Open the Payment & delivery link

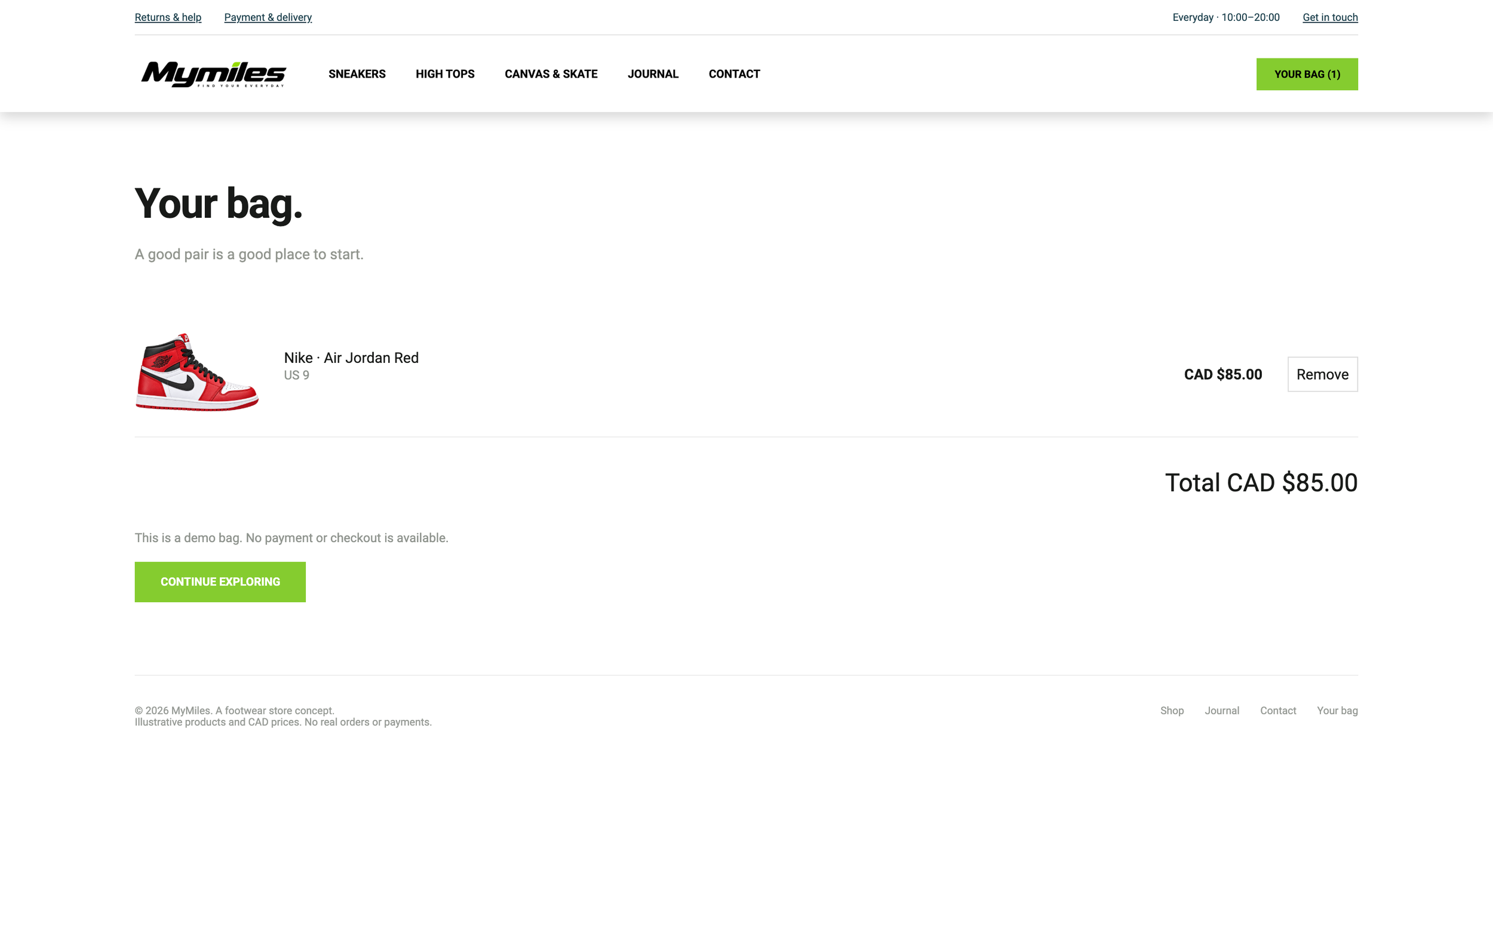coord(268,17)
